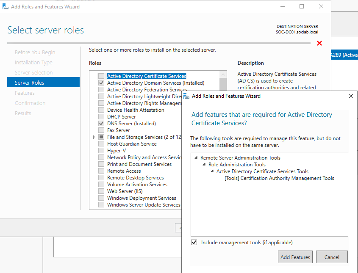
Task: Select the Hyper-V role name
Action: [117, 151]
